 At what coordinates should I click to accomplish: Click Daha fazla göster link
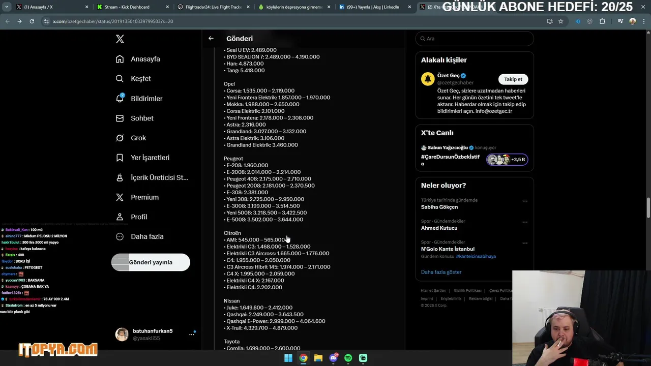coord(441,272)
